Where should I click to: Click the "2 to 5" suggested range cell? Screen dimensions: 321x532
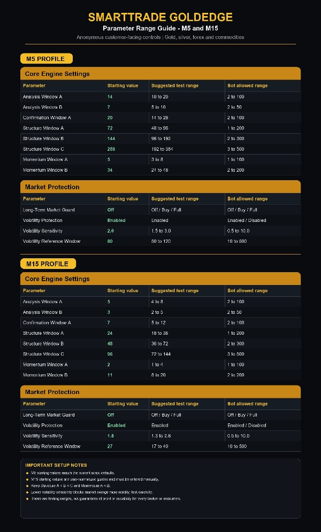[x=157, y=312]
